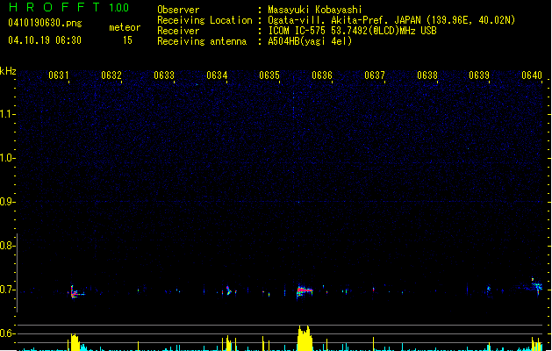Click the 0.7 kHz axis label
552x351 pixels.
pyautogui.click(x=6, y=290)
